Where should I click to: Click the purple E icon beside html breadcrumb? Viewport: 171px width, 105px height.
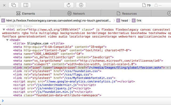(x=3, y=20)
